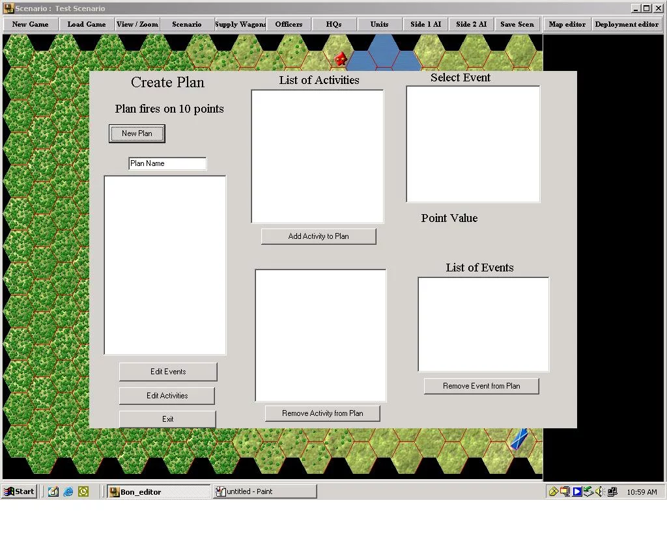The image size is (667, 537).
Task: Open the Units menu
Action: [x=380, y=24]
